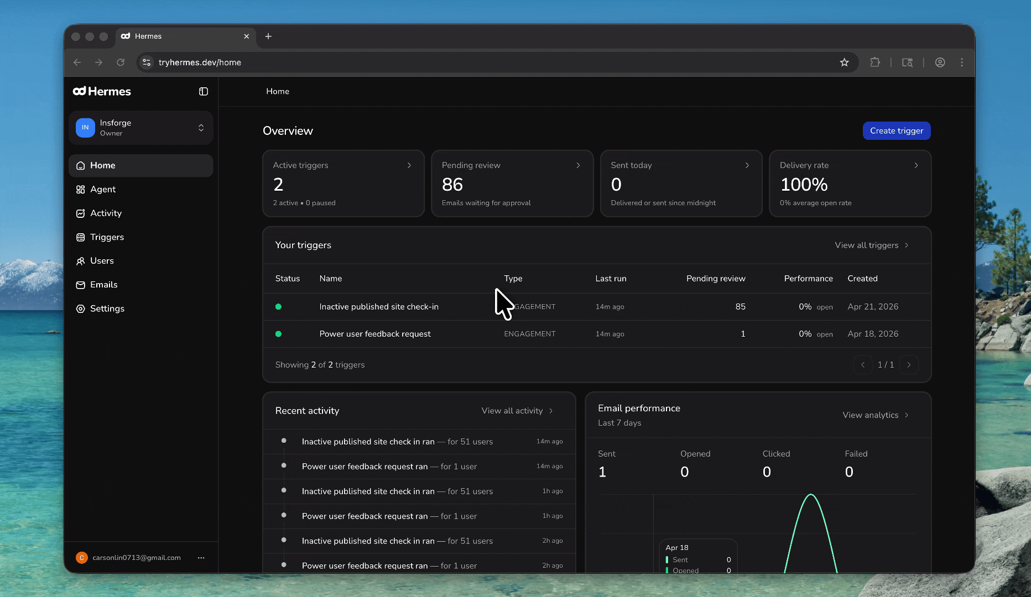Navigate to the Users section

click(102, 261)
